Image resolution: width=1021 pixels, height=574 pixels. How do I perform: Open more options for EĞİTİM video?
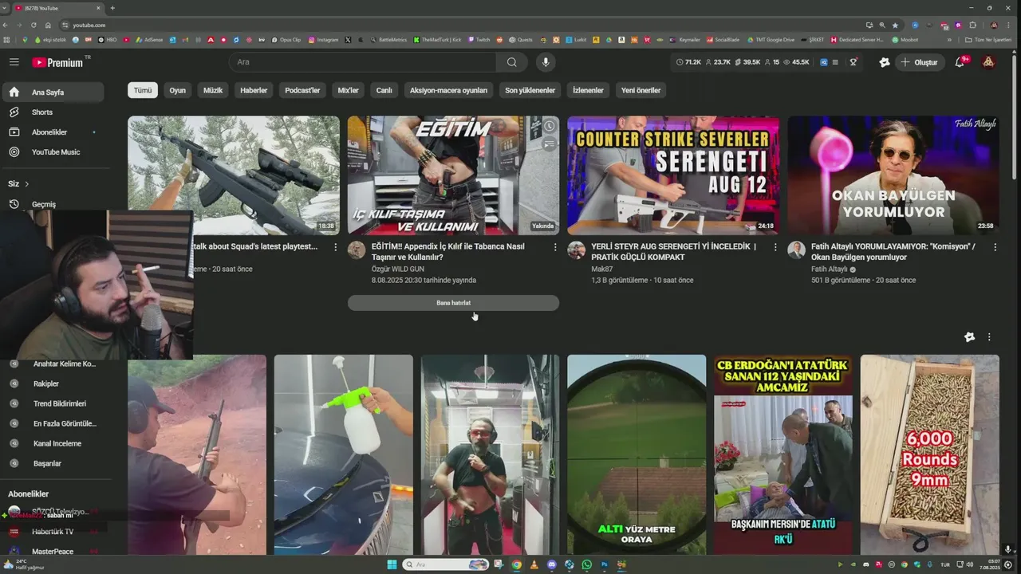pyautogui.click(x=555, y=247)
